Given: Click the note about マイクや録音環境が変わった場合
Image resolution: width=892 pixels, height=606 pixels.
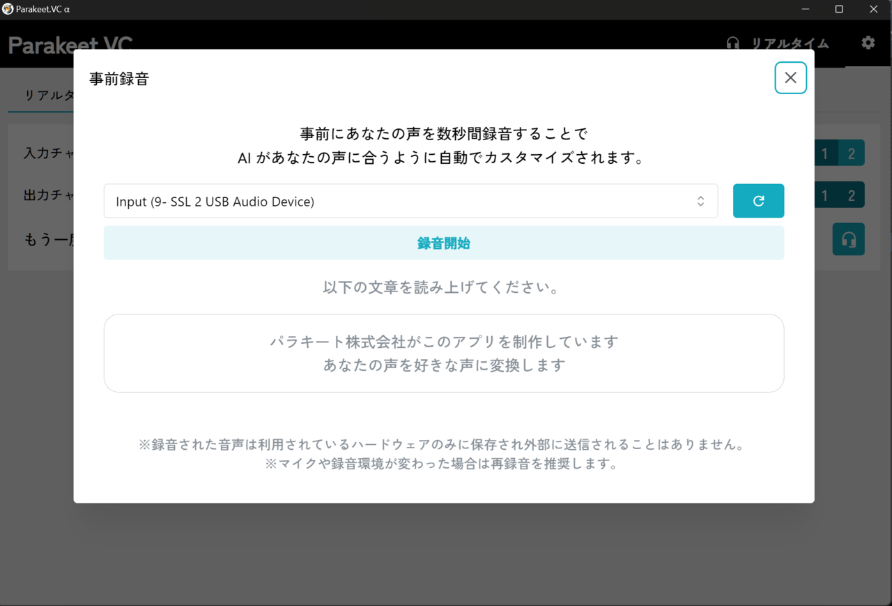Looking at the screenshot, I should click(444, 464).
